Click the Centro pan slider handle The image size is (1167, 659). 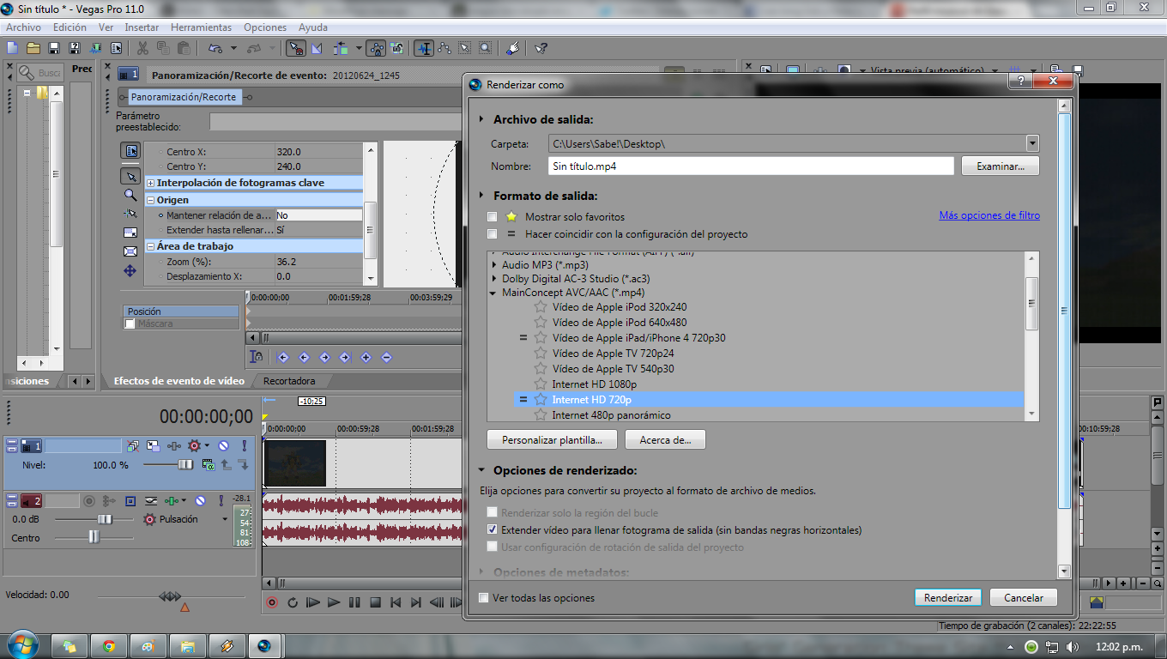tap(94, 537)
